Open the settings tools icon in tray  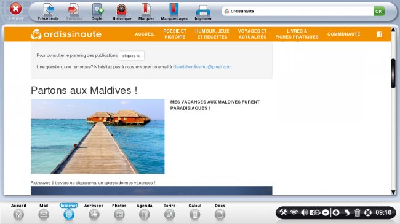(284, 212)
